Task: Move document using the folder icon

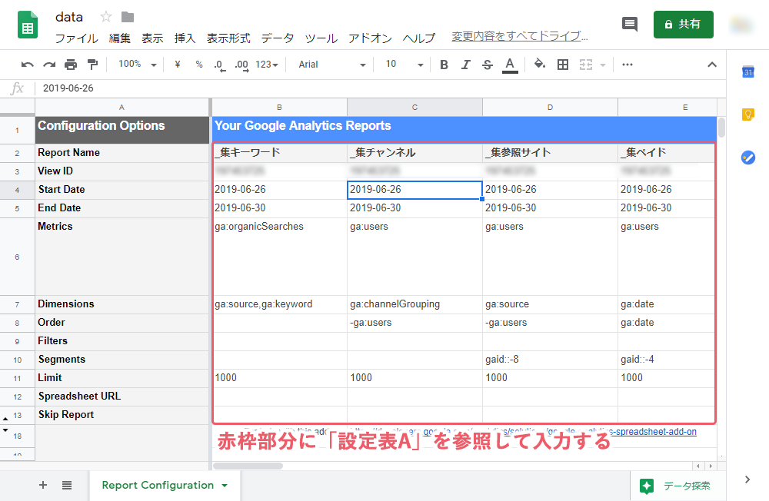Action: [x=128, y=17]
